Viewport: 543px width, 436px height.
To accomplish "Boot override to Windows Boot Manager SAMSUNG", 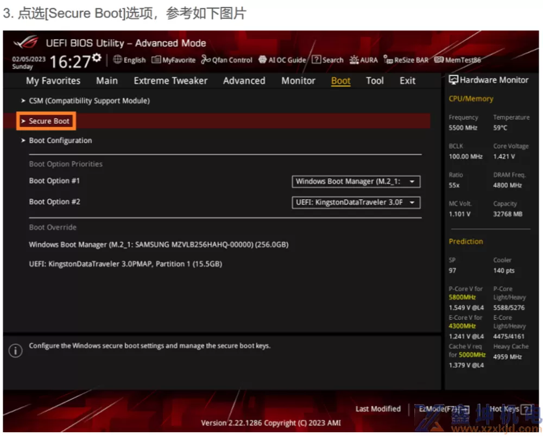I will point(159,245).
